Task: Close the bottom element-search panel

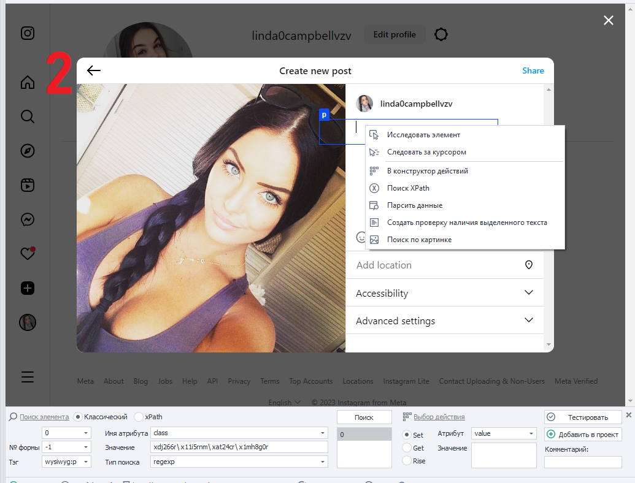Action: (628, 415)
